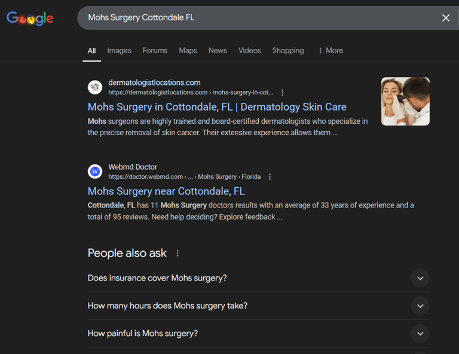Click the dermatology exam thumbnail image
This screenshot has height=354, width=459.
click(405, 101)
